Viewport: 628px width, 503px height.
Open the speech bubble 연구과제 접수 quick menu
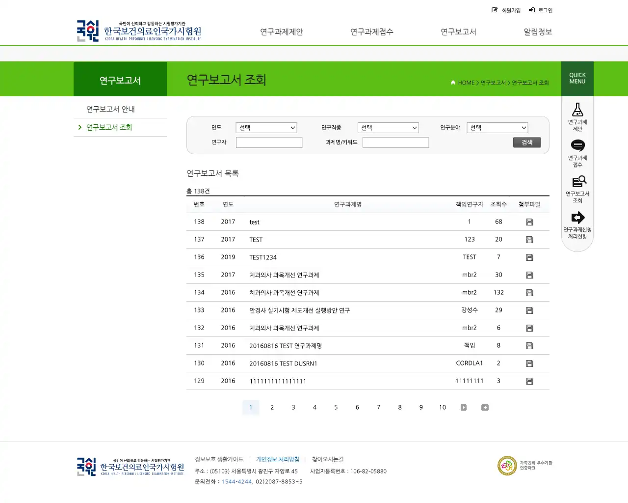pos(577,153)
